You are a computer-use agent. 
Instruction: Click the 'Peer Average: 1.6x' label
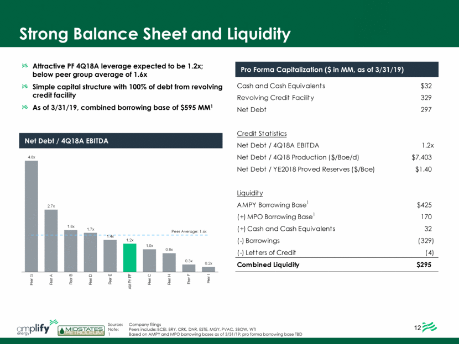[188, 231]
